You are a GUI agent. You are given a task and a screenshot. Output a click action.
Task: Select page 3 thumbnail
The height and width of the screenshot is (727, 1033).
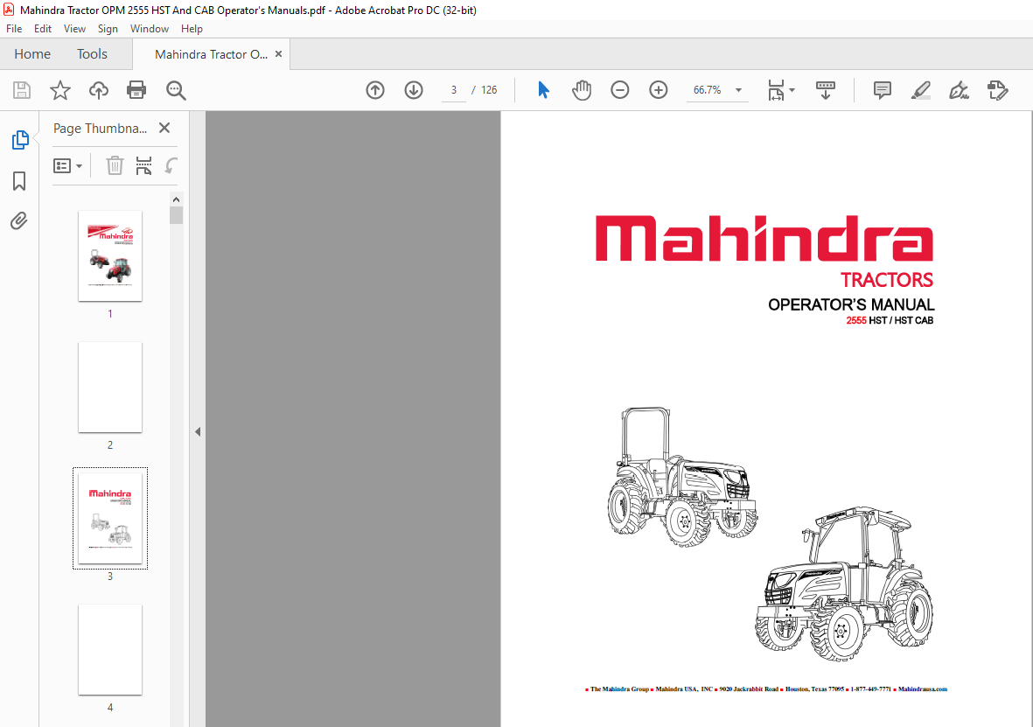(x=110, y=518)
